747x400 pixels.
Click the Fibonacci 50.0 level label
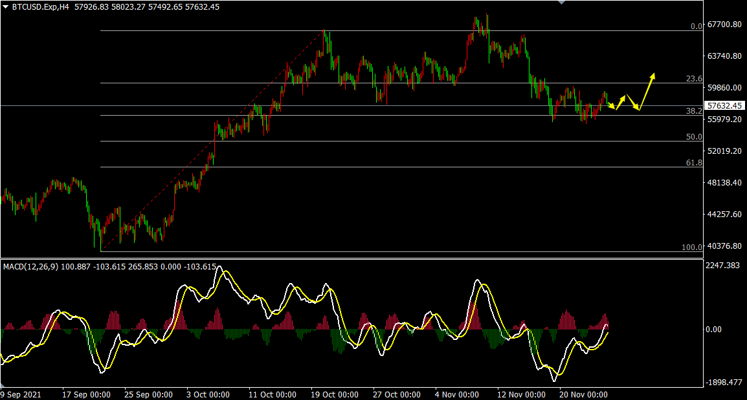pyautogui.click(x=694, y=137)
